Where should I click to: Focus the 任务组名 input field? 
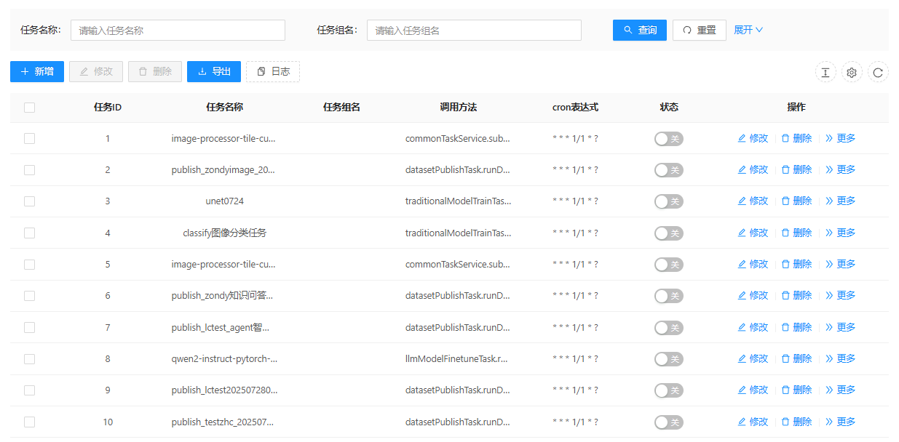click(x=474, y=30)
